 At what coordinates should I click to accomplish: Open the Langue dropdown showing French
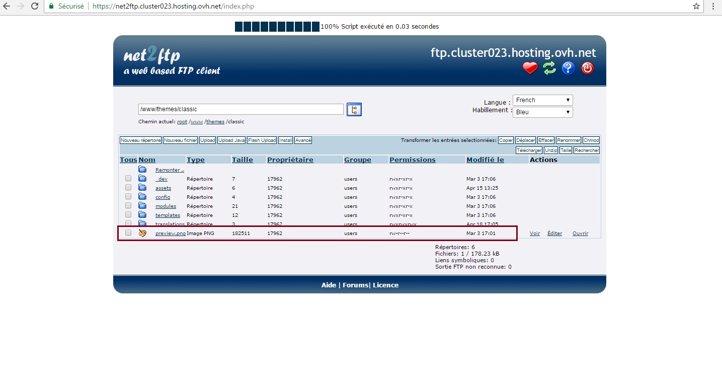pos(543,100)
